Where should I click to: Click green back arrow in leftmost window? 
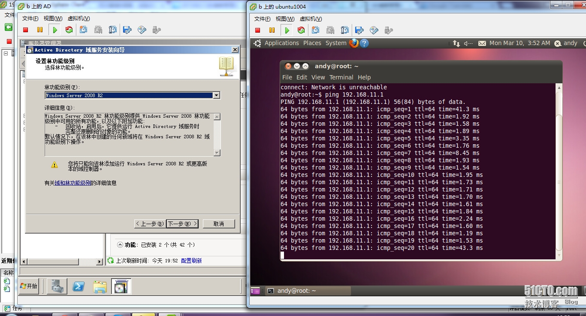click(x=9, y=27)
